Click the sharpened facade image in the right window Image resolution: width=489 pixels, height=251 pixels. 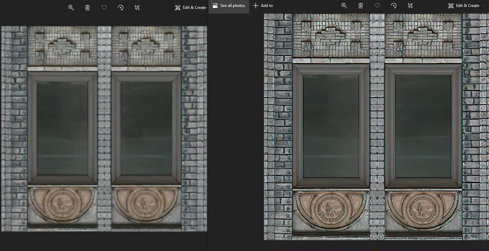pos(376,126)
